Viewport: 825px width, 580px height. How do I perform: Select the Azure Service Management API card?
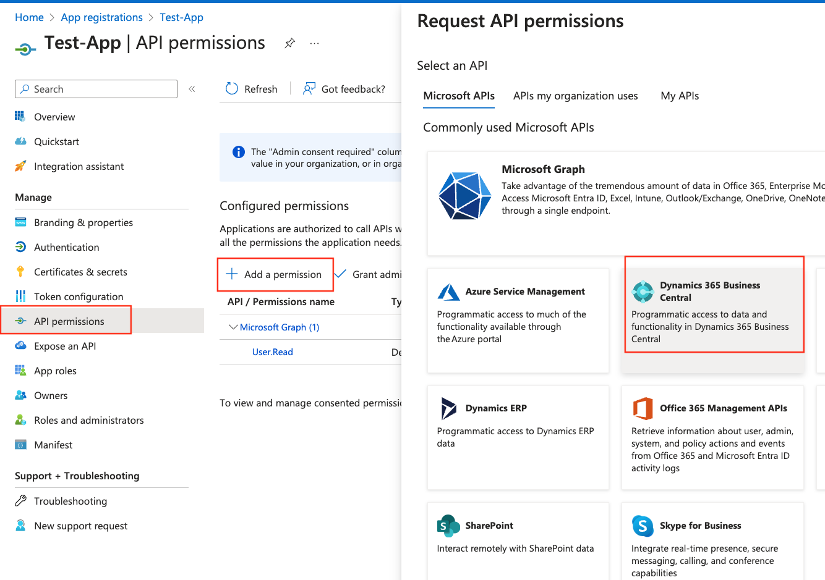point(518,321)
